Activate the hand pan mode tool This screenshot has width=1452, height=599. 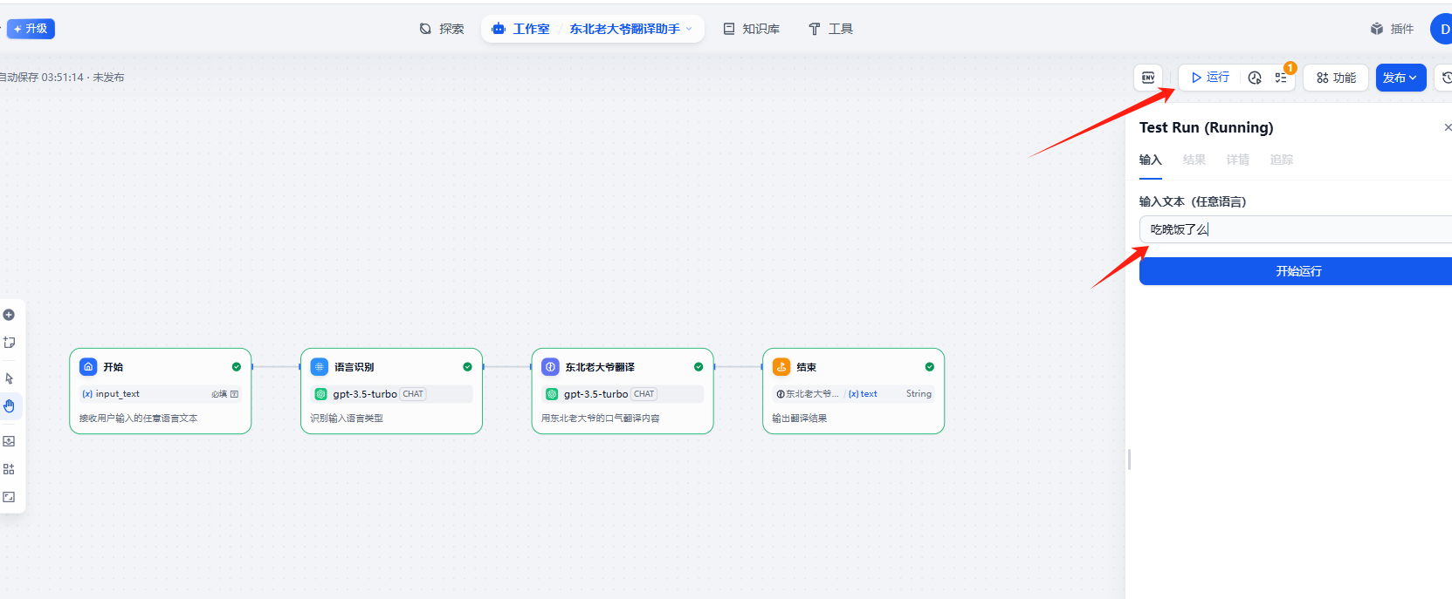click(x=9, y=405)
